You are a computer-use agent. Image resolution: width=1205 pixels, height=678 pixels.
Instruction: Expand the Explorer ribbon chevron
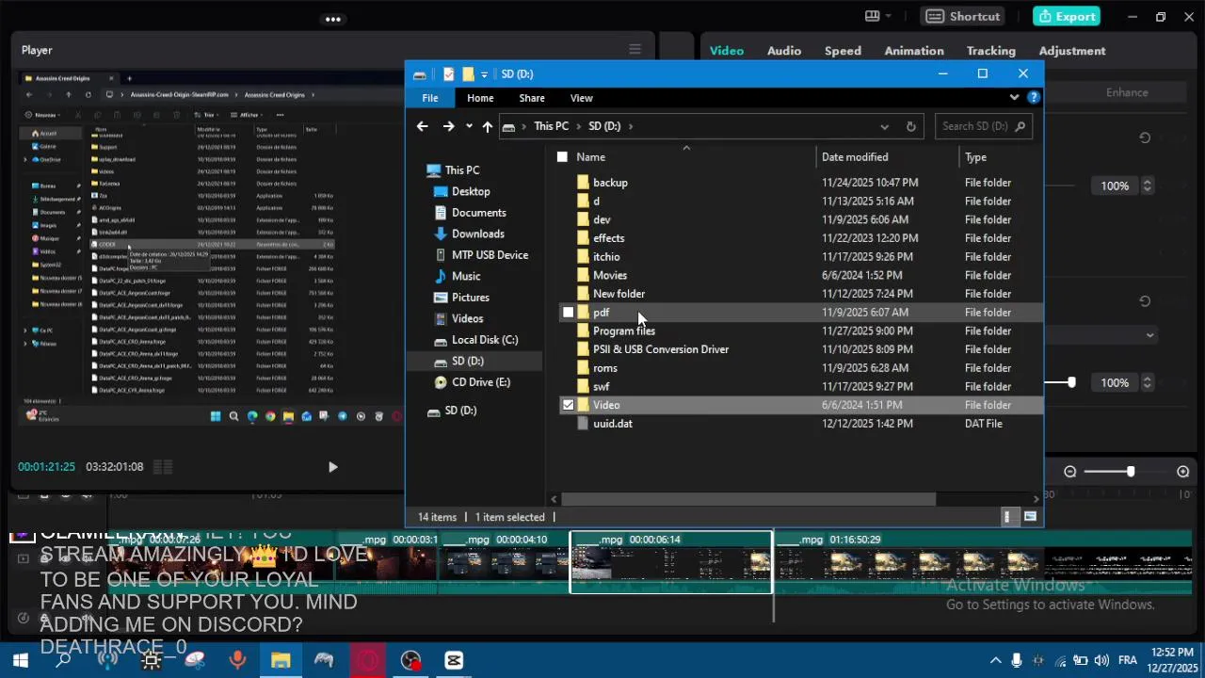click(1014, 97)
